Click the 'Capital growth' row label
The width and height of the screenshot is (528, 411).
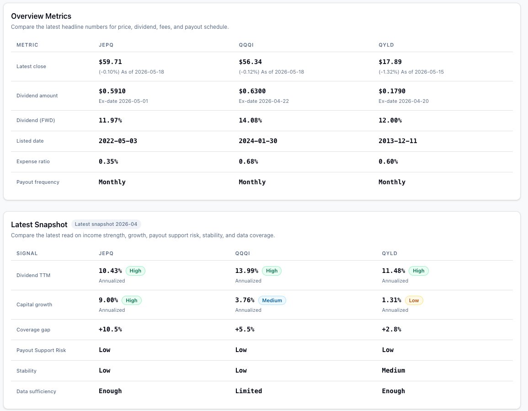coord(34,304)
